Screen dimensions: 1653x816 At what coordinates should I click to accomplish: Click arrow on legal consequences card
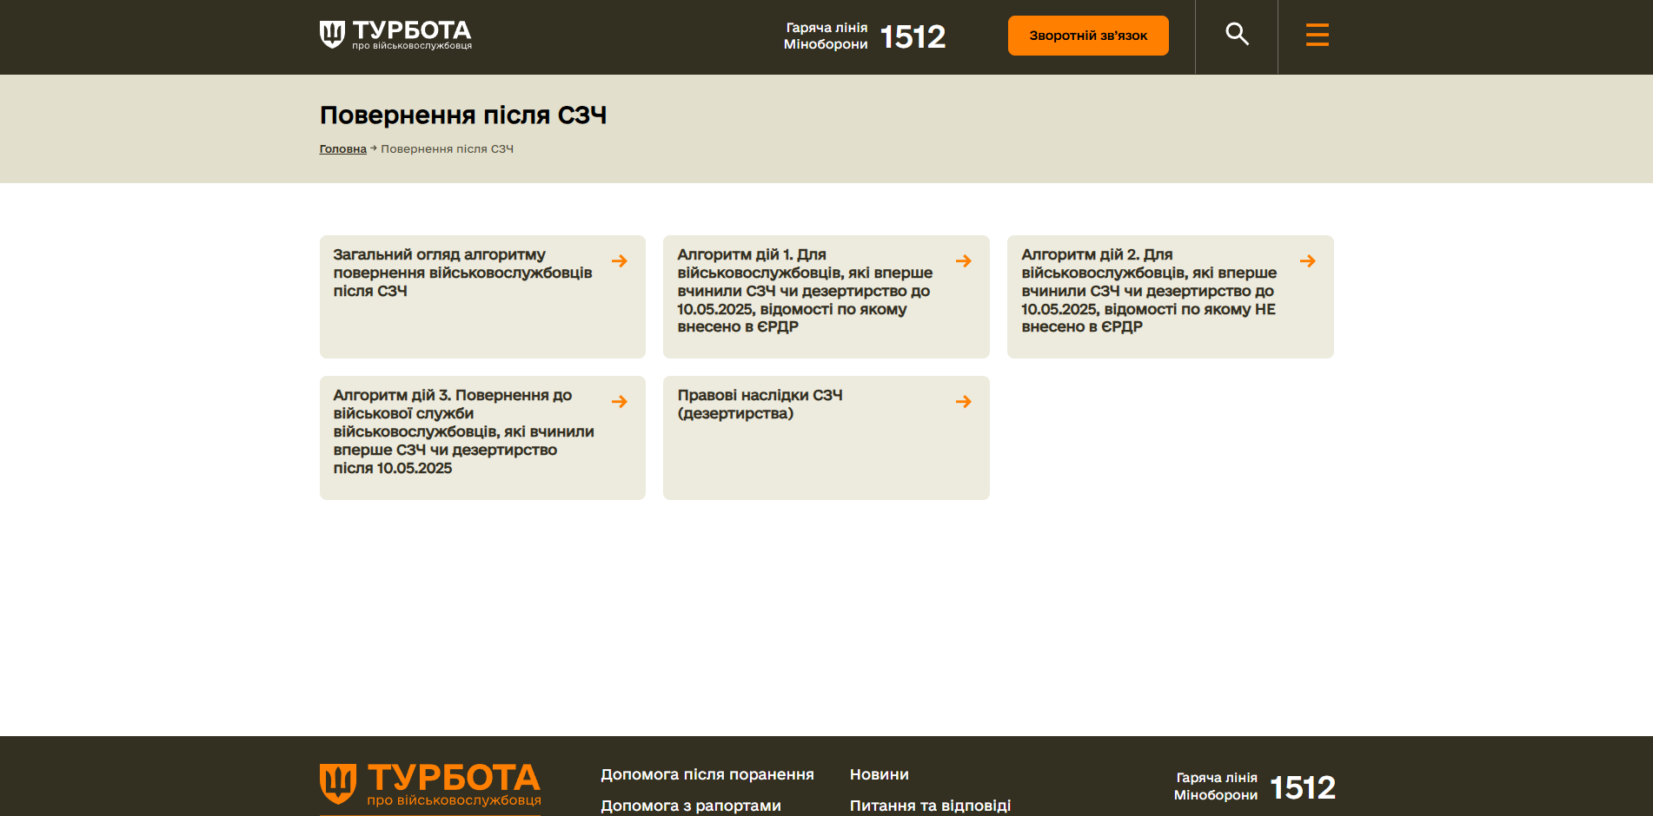[x=964, y=402]
